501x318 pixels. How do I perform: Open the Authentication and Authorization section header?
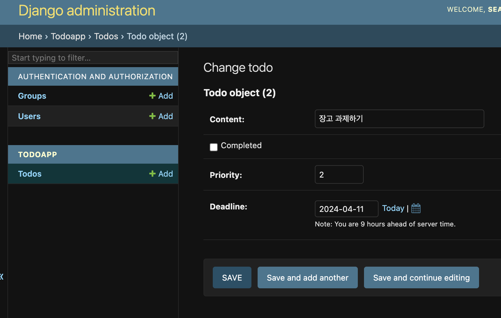point(95,76)
